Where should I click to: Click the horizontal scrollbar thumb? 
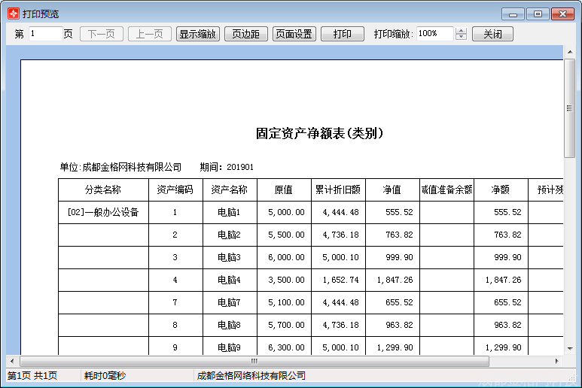(254, 362)
